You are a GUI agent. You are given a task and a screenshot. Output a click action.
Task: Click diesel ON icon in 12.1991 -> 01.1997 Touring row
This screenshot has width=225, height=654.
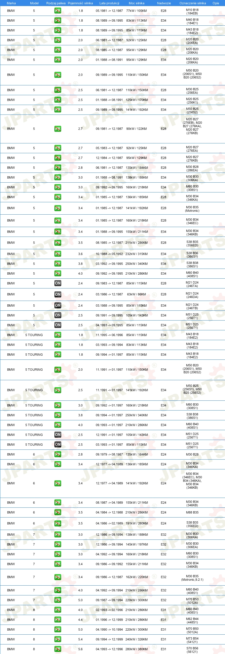pyautogui.click(x=58, y=435)
